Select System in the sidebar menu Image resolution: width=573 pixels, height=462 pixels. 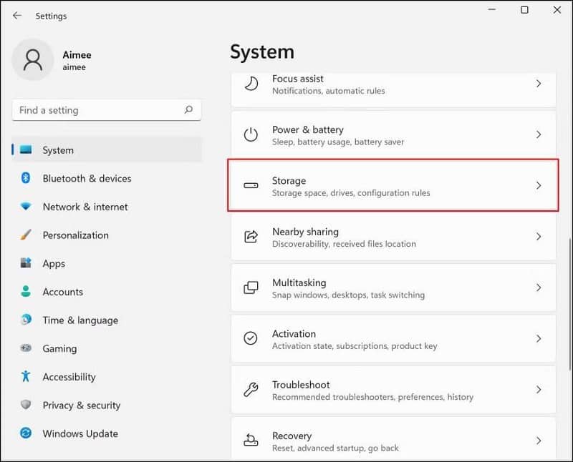tap(57, 150)
